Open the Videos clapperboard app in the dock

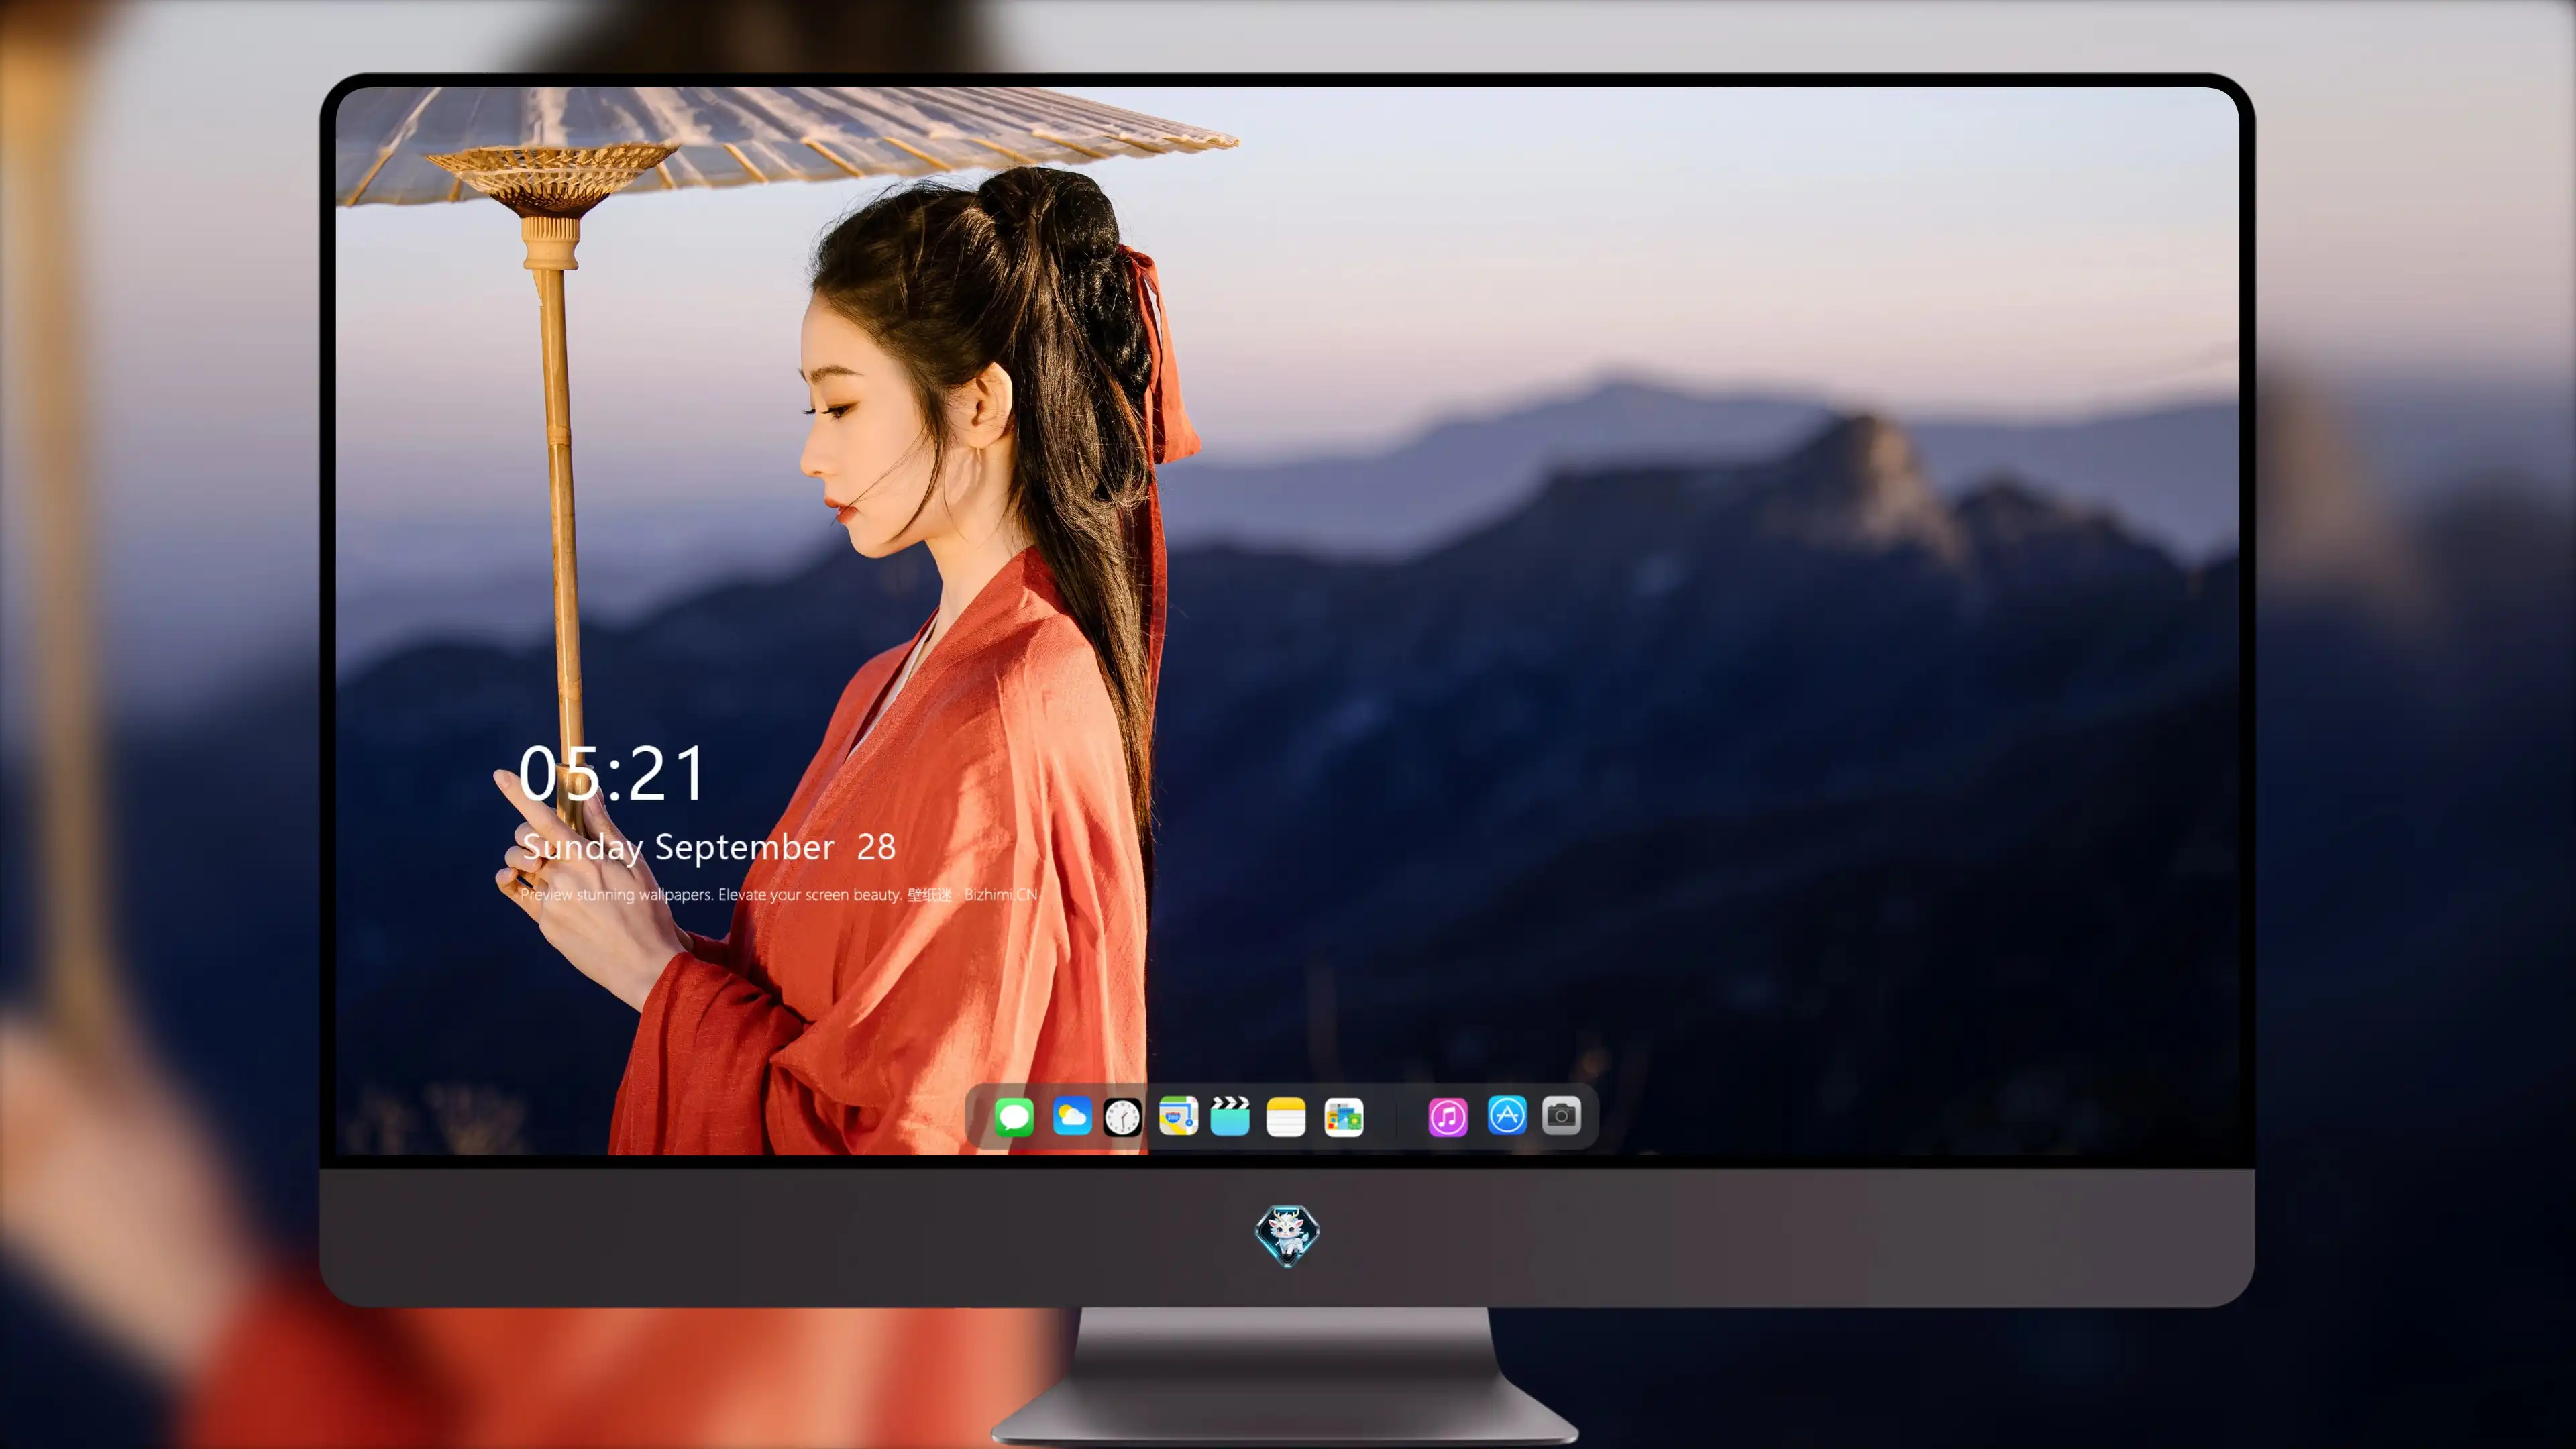click(1230, 1116)
